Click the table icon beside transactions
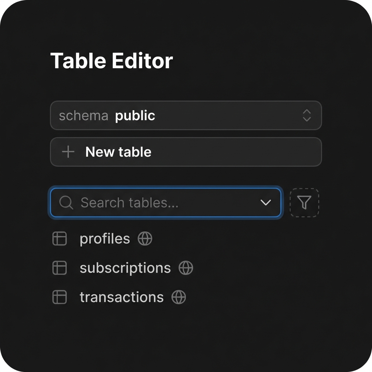Image resolution: width=372 pixels, height=372 pixels. (60, 297)
